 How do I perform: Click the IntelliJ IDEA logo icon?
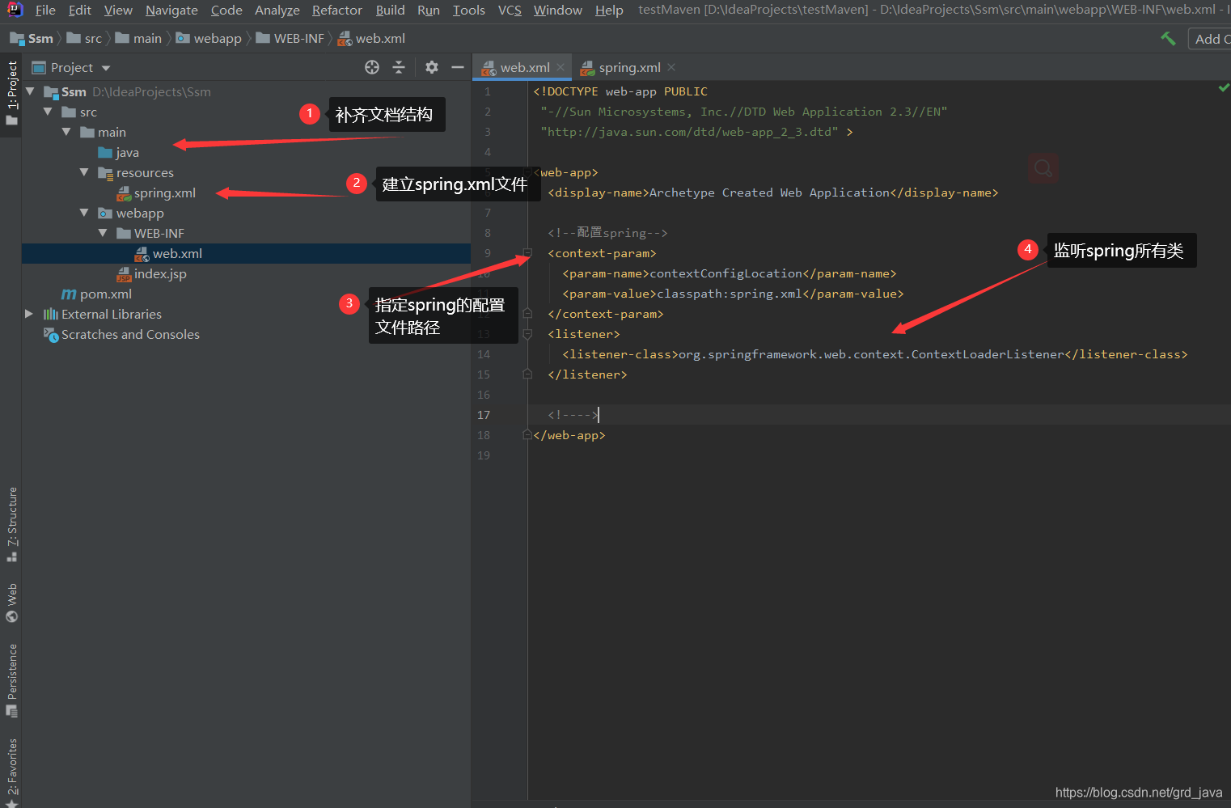(15, 10)
